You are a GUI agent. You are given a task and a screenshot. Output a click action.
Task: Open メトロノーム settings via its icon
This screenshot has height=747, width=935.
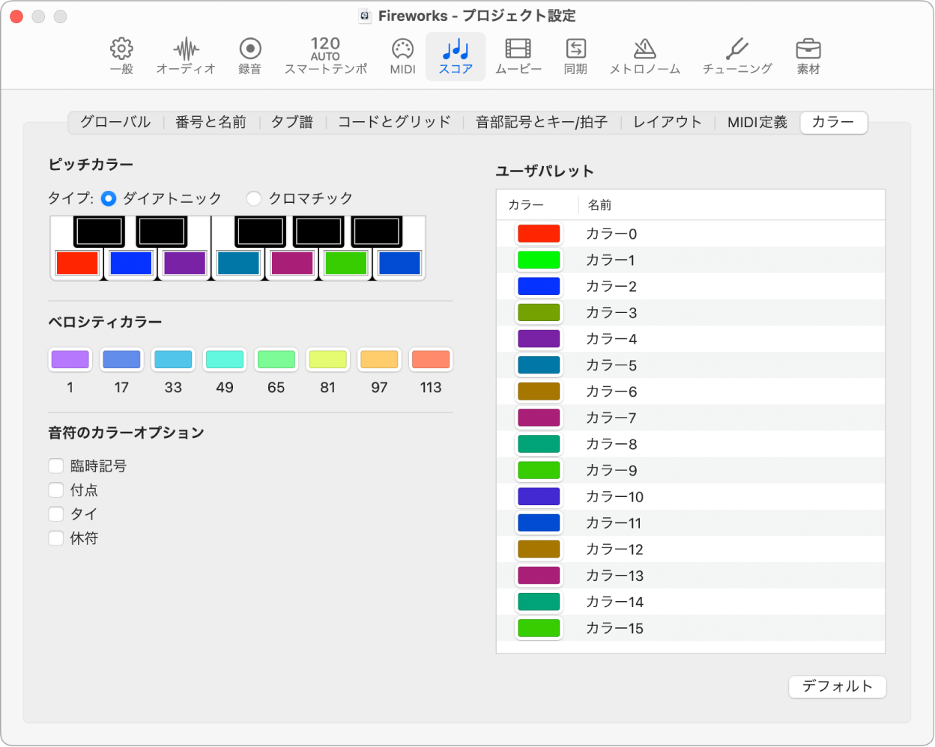644,55
